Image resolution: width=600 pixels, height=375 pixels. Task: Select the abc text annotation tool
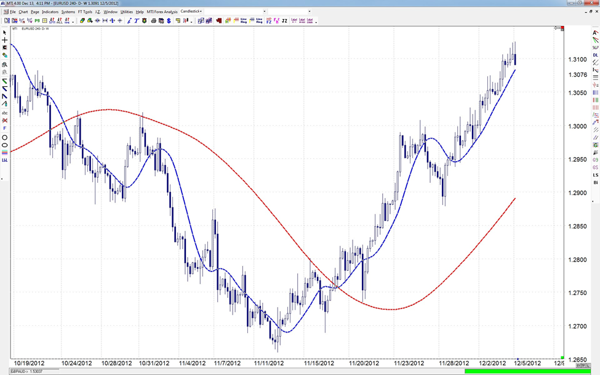[4, 113]
